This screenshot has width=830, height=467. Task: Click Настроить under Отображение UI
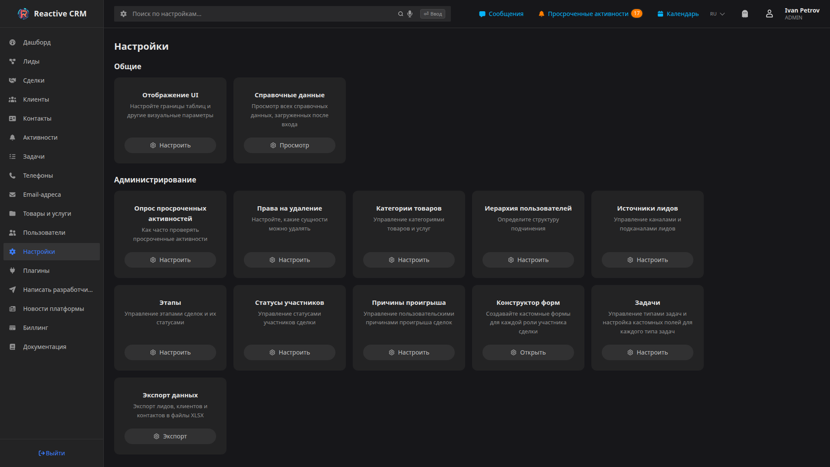point(170,145)
